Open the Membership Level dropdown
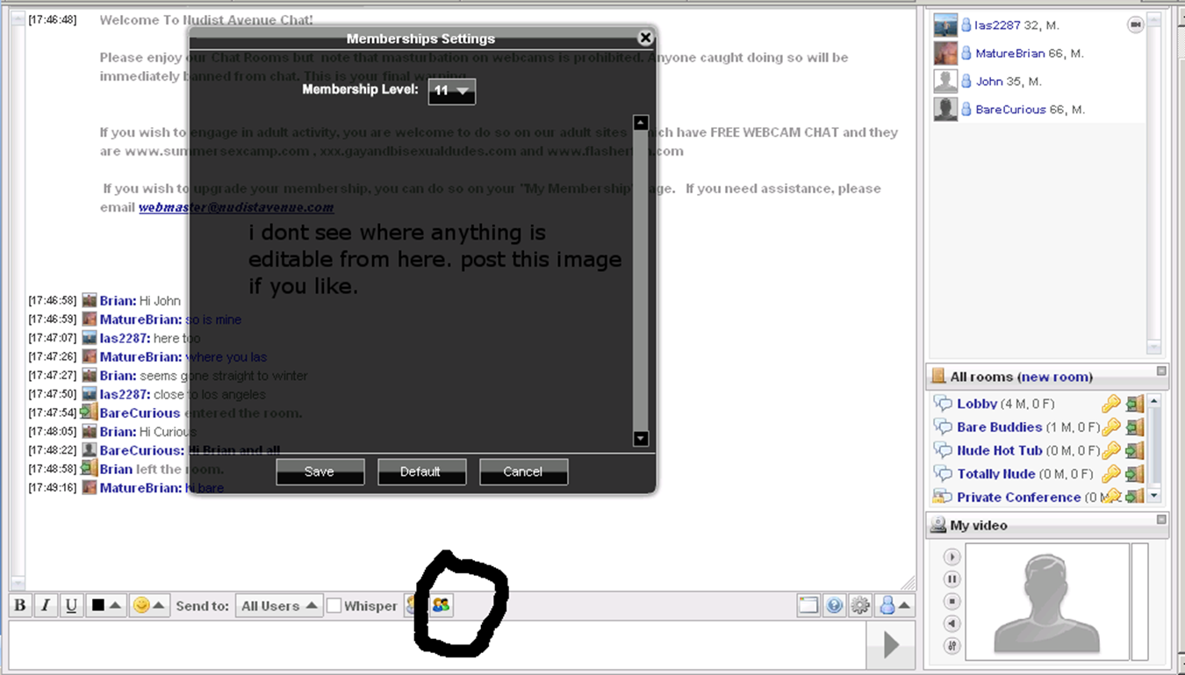The height and width of the screenshot is (675, 1185). coord(451,90)
